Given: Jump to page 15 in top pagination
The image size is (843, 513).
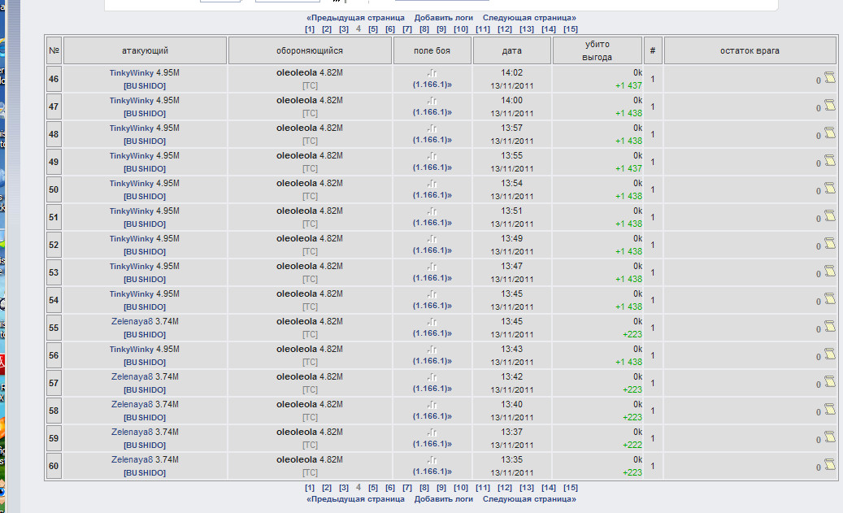Looking at the screenshot, I should tap(571, 29).
